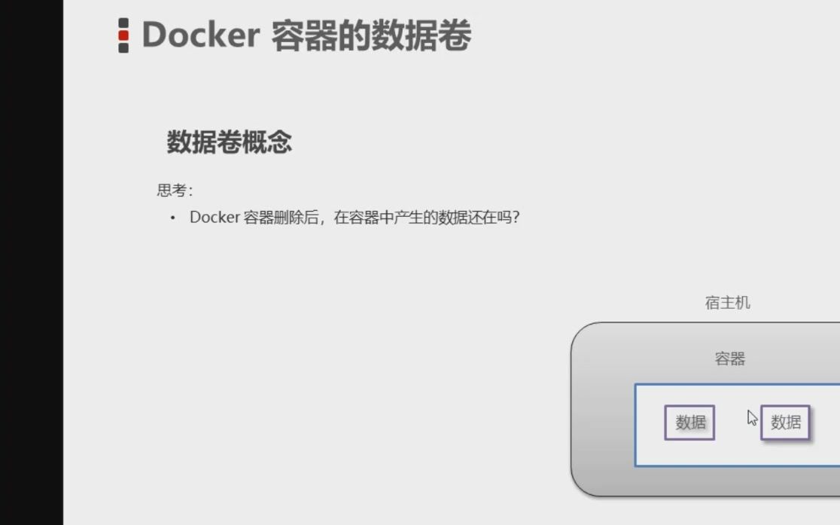Click the word 'Docker' in the title

tap(201, 35)
